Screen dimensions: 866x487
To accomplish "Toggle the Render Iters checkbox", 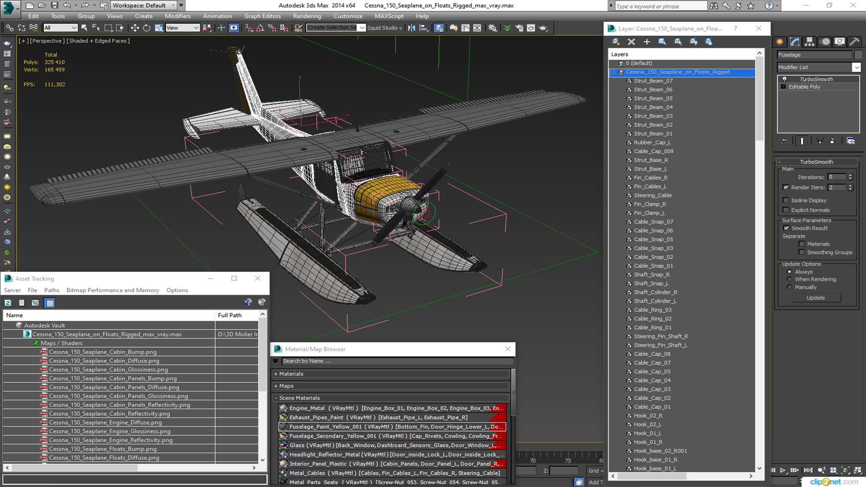I will tap(786, 187).
